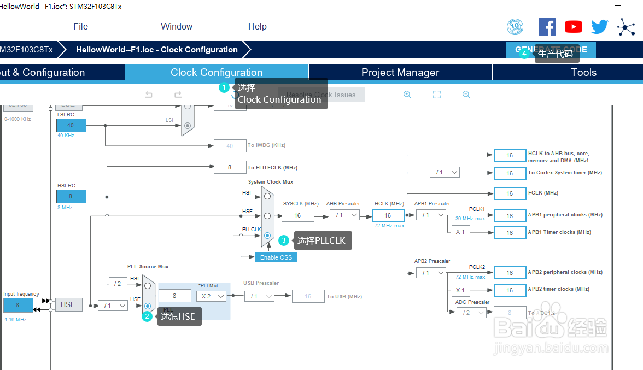Viewport: 643px width, 370px height.
Task: Open the Help menu
Action: (x=257, y=27)
